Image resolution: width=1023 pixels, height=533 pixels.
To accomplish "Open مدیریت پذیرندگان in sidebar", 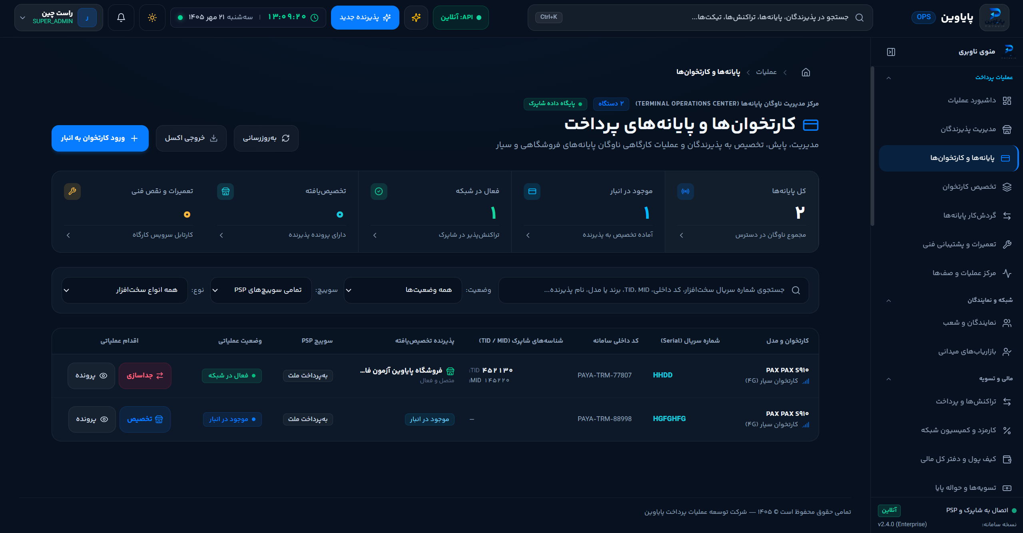I will 949,129.
